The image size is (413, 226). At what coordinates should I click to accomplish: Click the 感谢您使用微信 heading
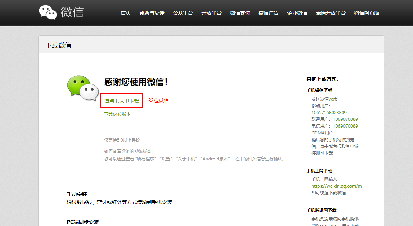tap(136, 82)
